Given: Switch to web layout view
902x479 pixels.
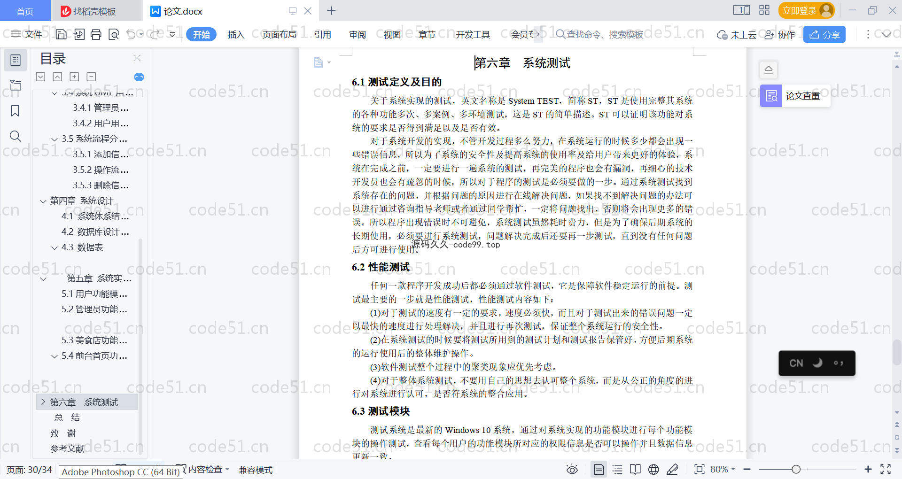Looking at the screenshot, I should click(653, 469).
